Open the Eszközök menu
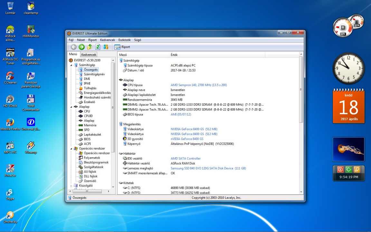Screen dimensions: 371x232 click(124, 40)
